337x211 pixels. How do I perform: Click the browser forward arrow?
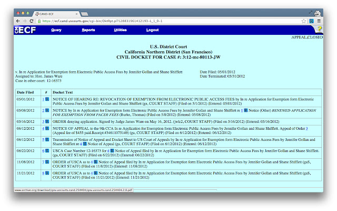25,21
